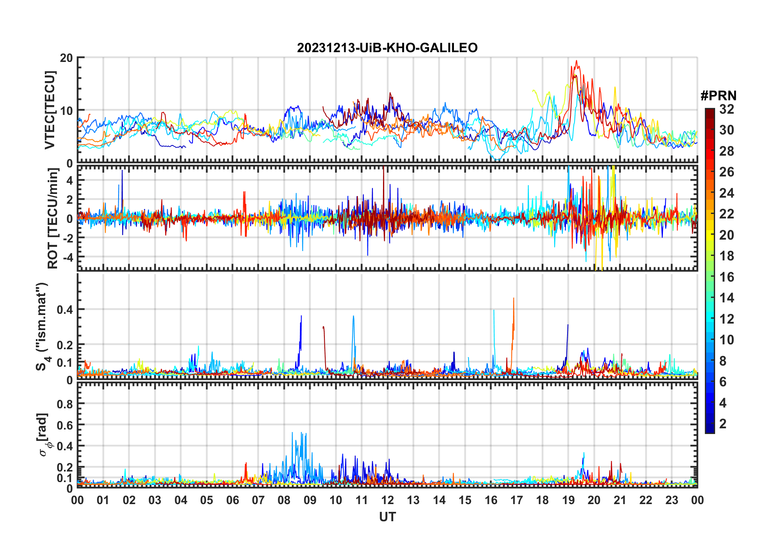Click colorbar tick label 30
Viewport: 775px width, 542px height.
727,130
